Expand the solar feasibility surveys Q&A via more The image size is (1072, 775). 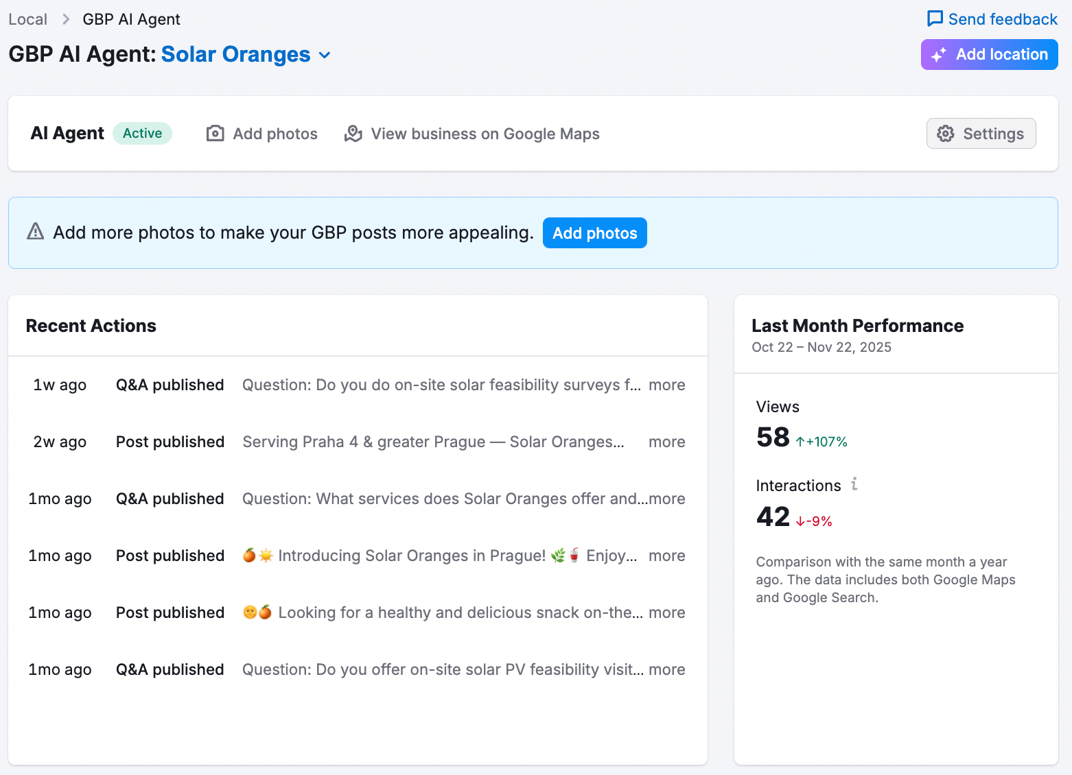click(666, 385)
